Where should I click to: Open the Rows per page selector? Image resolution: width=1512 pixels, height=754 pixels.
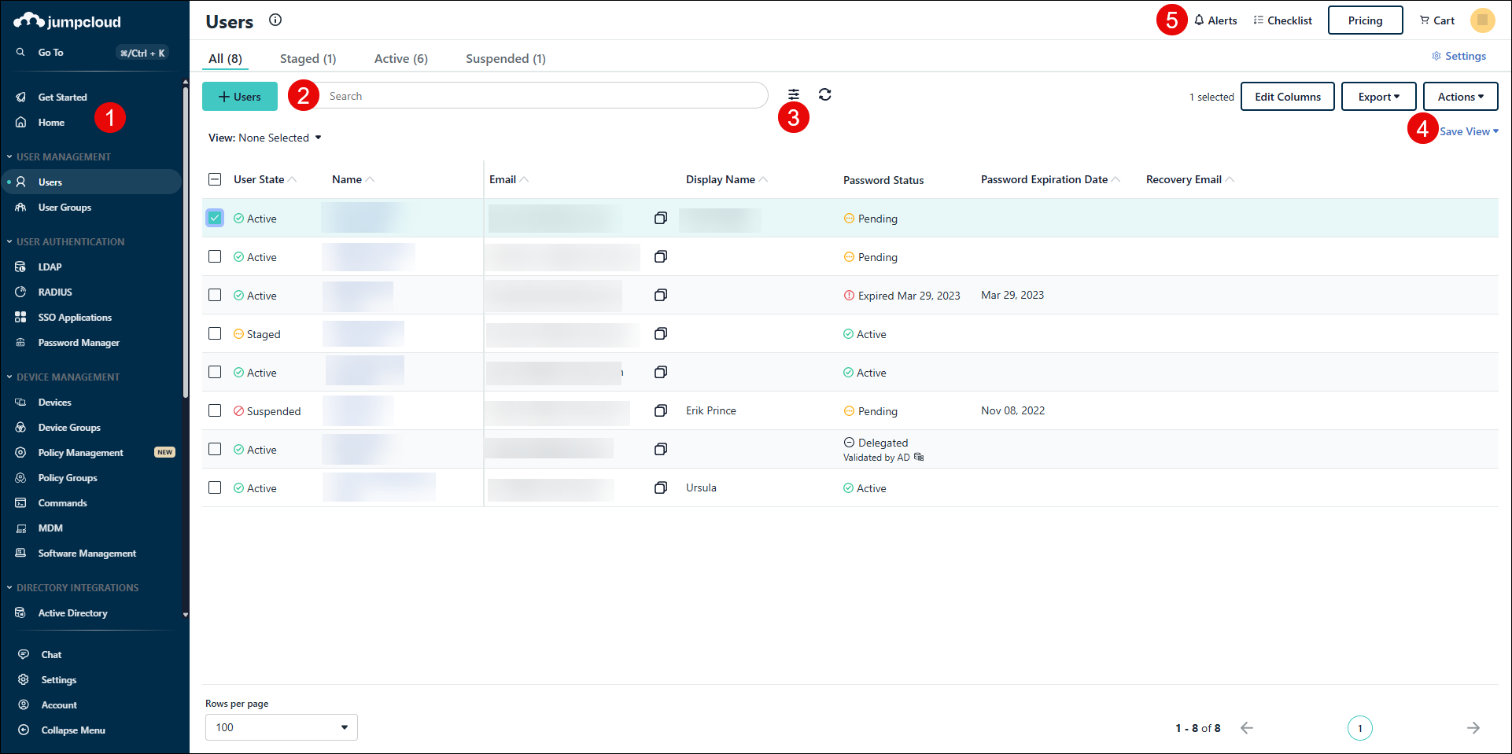281,726
